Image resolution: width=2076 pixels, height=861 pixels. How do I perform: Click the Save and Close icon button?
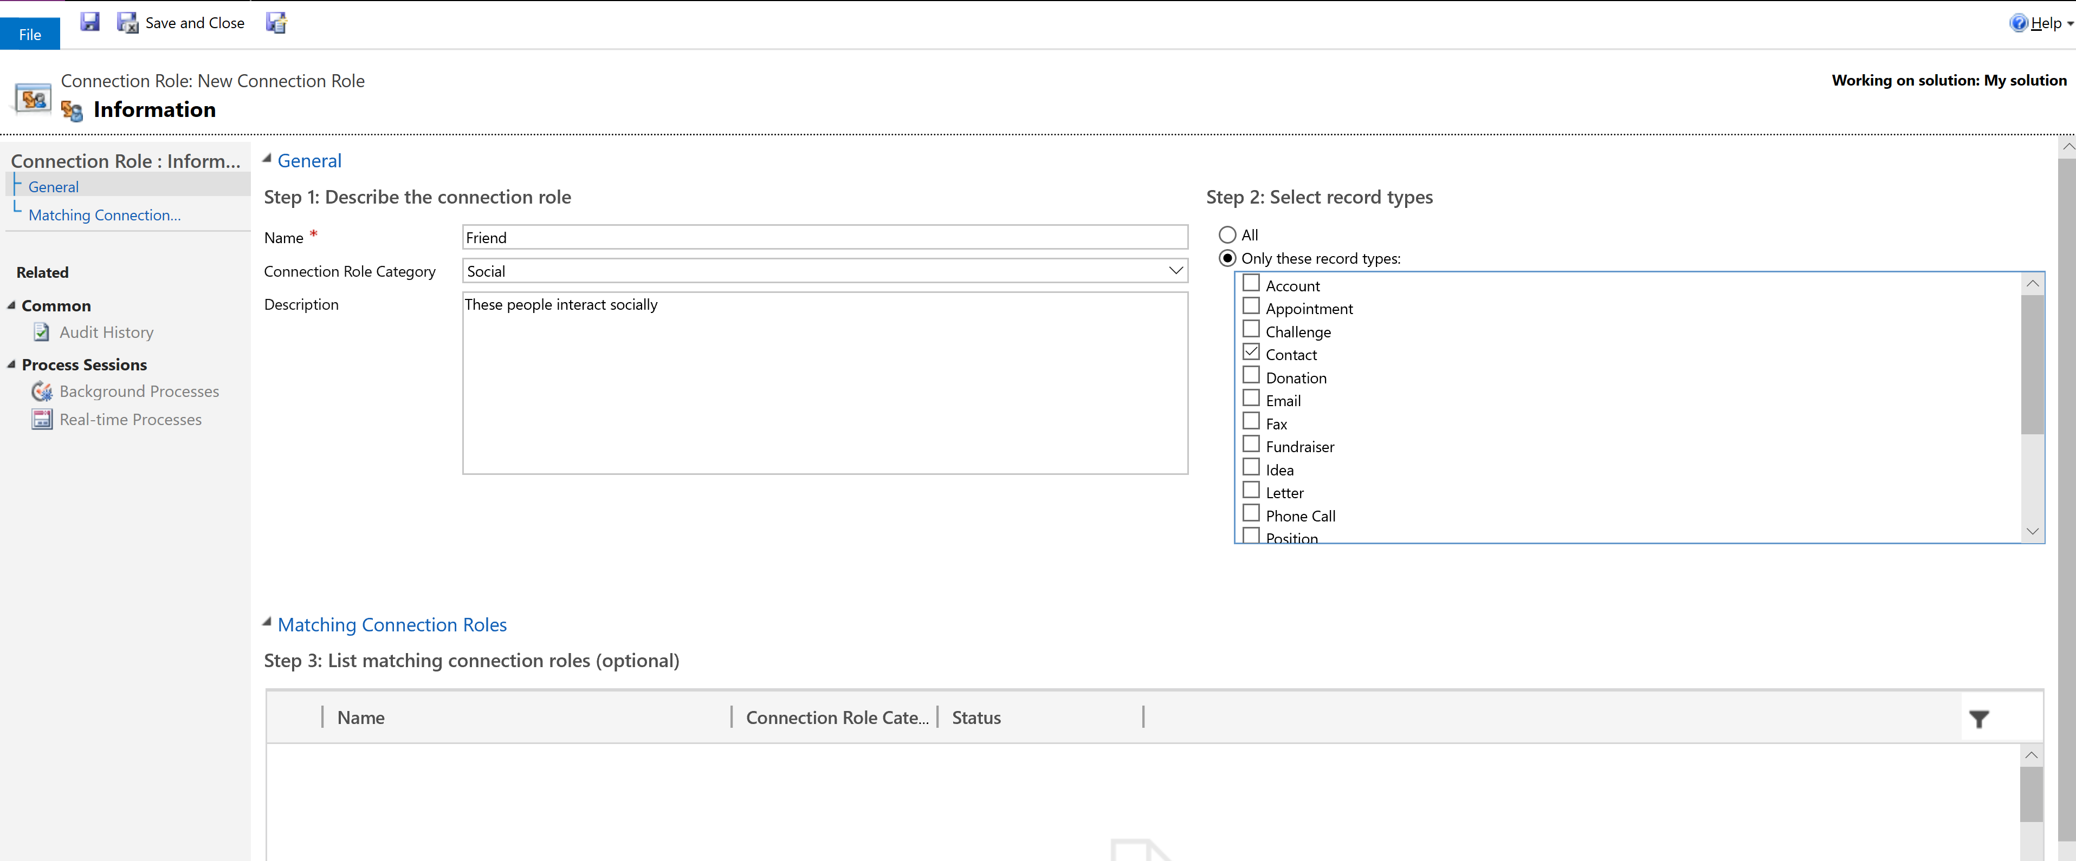[127, 23]
